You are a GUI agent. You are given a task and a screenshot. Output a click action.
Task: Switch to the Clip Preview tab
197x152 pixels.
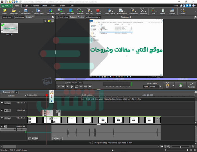pyautogui.click(x=63, y=17)
